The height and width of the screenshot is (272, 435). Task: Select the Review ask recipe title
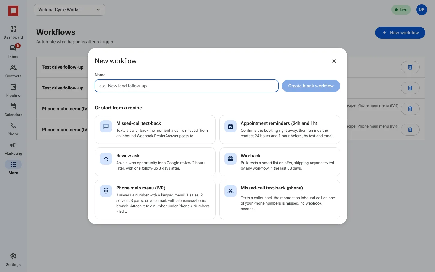pos(128,156)
